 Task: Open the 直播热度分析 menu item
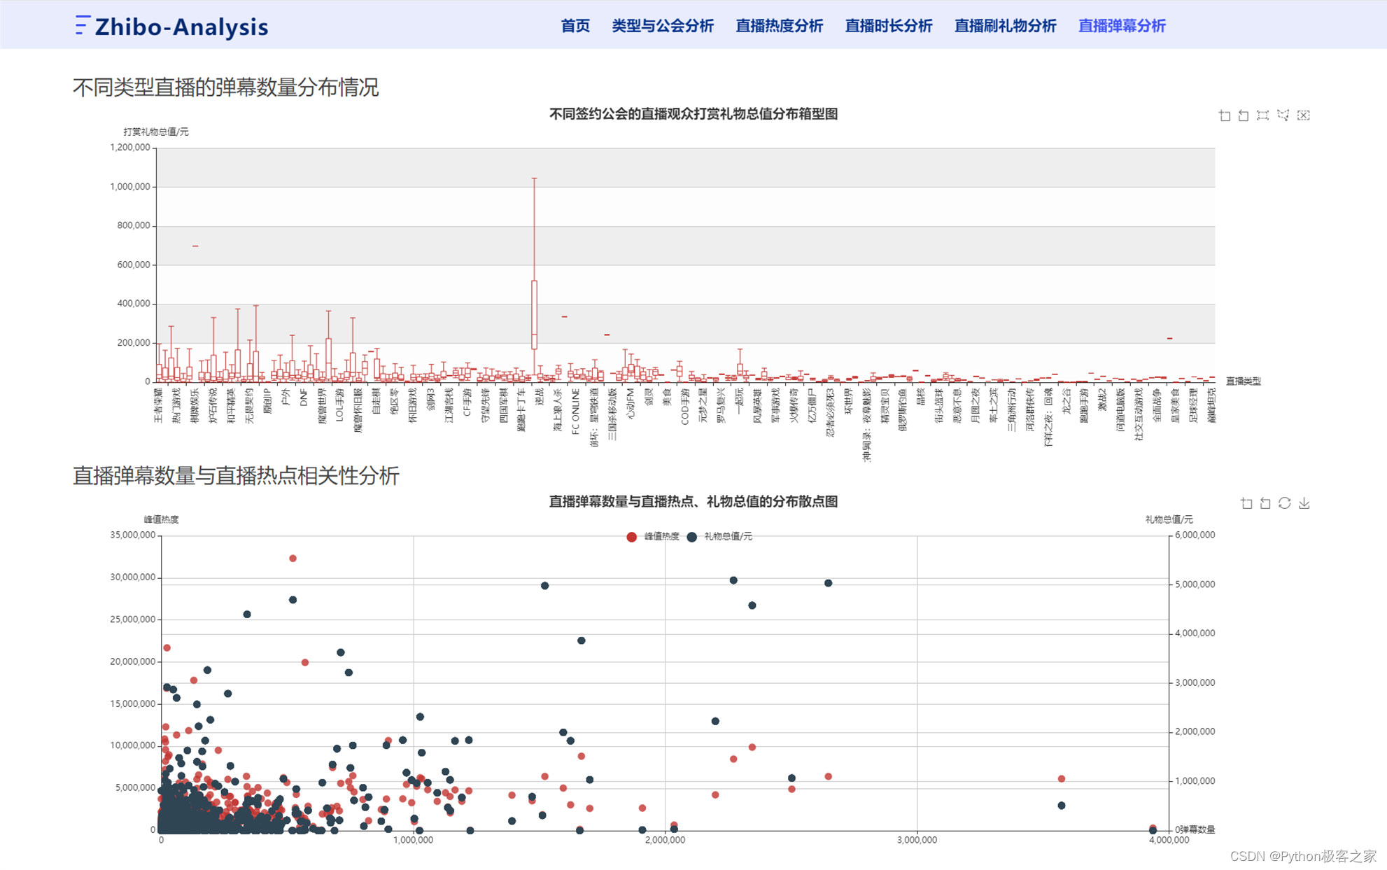(779, 26)
